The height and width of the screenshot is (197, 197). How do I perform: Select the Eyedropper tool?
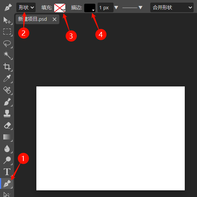point(7,78)
